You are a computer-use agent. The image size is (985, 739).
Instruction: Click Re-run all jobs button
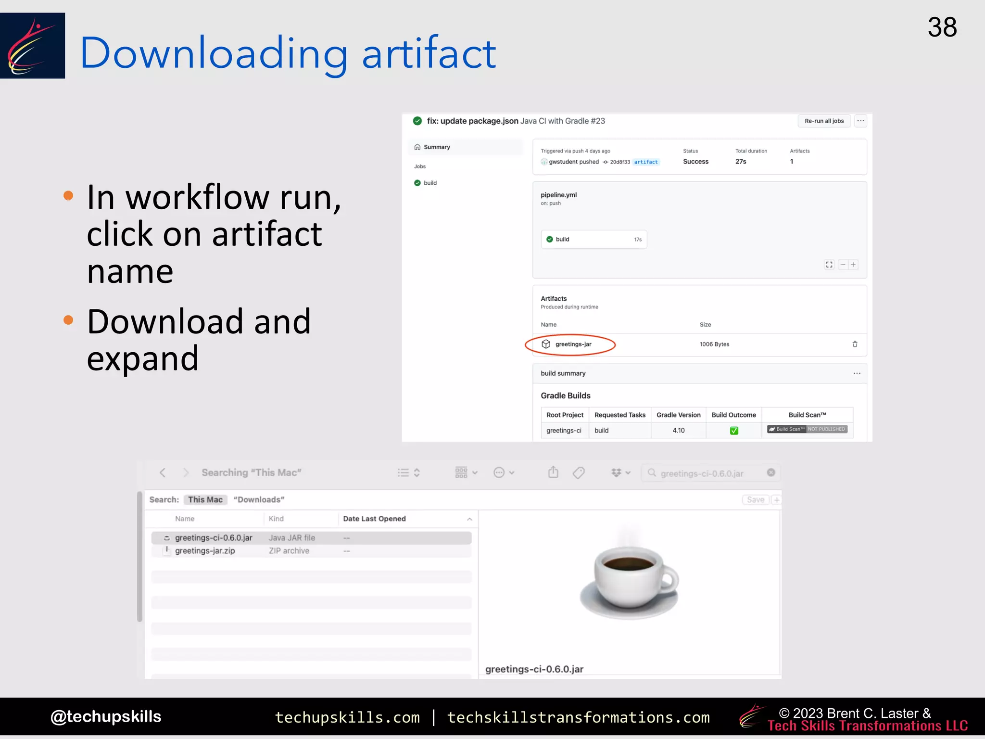(x=824, y=121)
